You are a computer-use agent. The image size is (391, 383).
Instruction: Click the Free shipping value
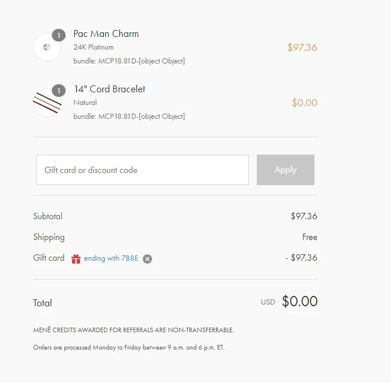(x=310, y=237)
